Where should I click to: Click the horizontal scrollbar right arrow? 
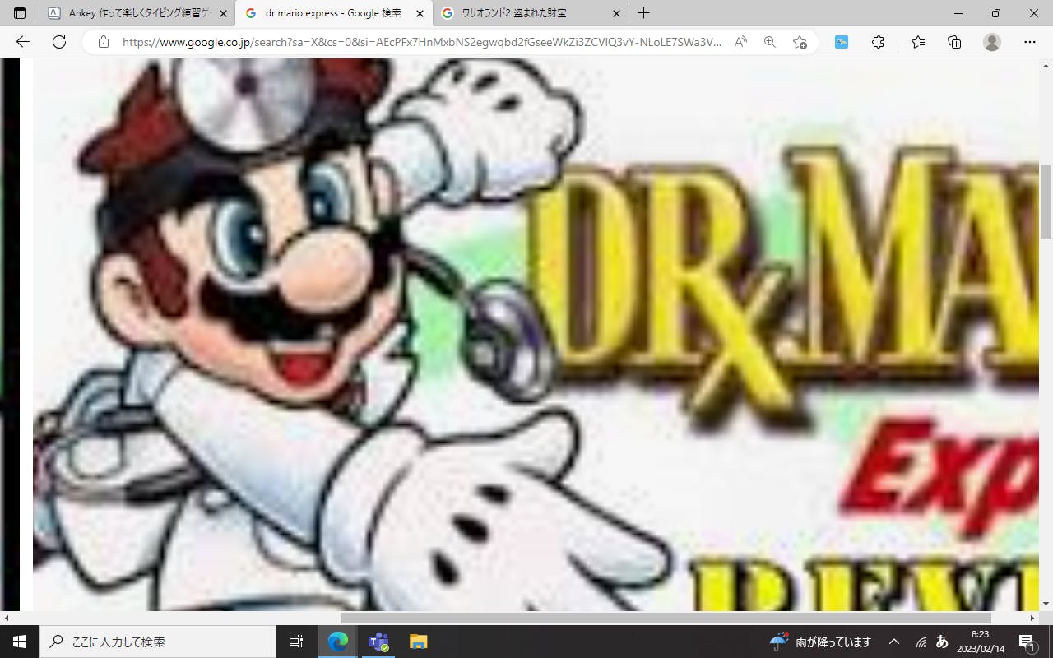[x=1034, y=618]
